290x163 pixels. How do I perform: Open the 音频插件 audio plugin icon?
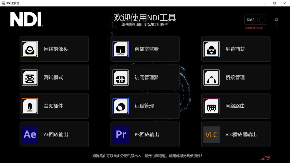tap(30, 106)
